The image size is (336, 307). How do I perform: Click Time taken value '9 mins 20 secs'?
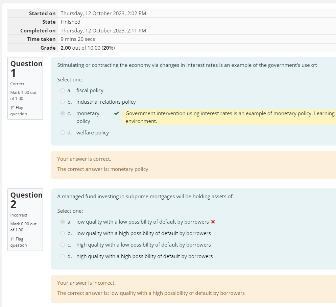78,39
